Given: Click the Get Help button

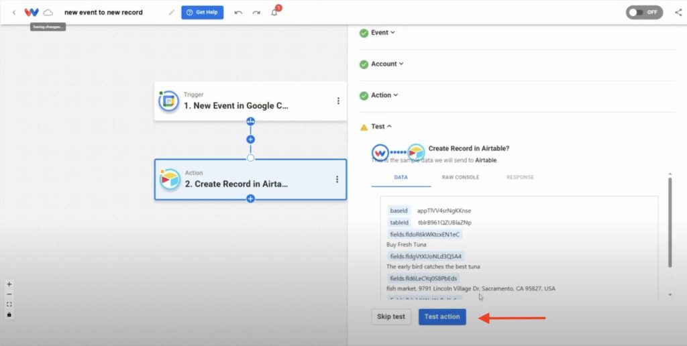Looking at the screenshot, I should (x=203, y=12).
